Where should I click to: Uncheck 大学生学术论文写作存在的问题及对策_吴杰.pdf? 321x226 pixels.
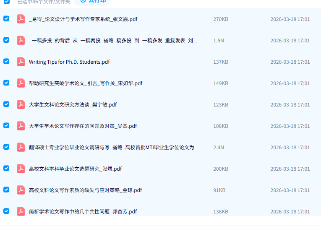[6, 125]
